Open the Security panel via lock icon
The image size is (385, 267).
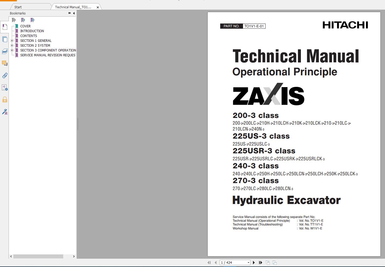pos(5,100)
